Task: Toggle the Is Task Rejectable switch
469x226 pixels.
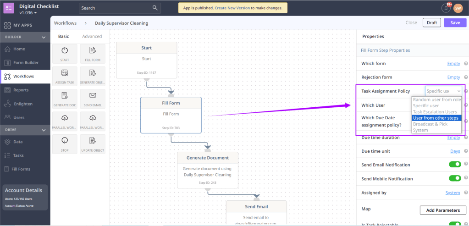Action: (455, 224)
